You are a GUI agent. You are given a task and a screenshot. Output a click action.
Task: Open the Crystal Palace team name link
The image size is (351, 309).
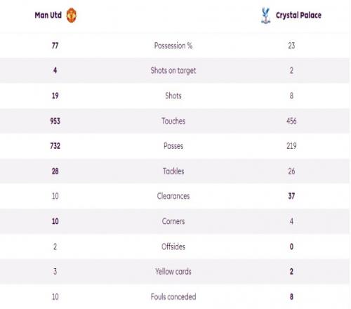[x=298, y=15]
